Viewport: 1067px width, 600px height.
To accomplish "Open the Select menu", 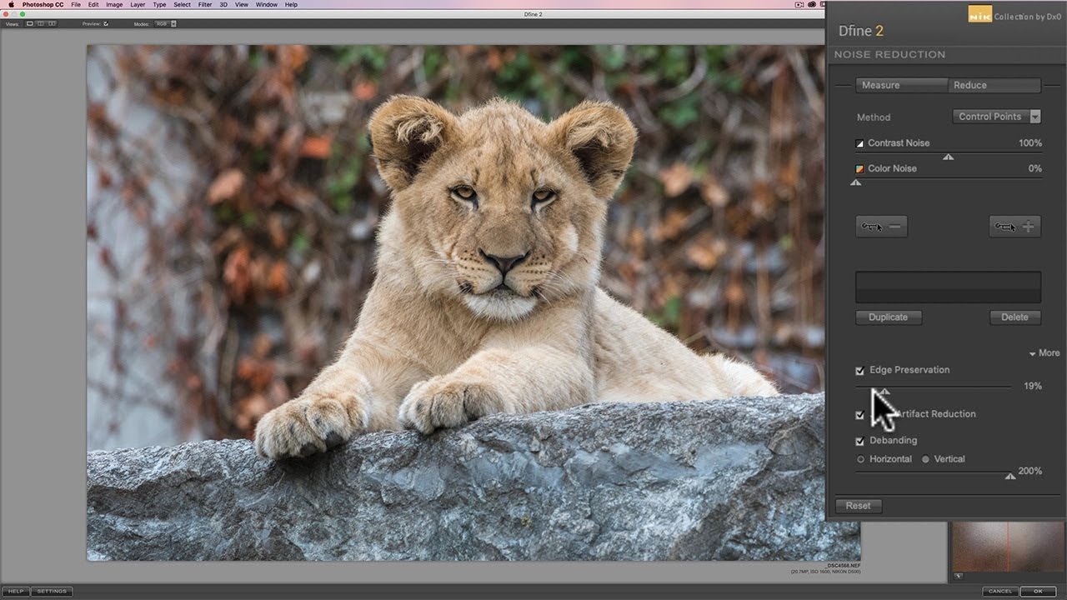I will (182, 5).
